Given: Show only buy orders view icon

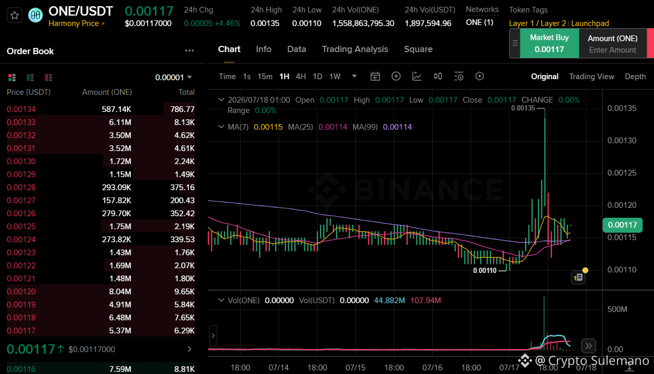Looking at the screenshot, I should click(30, 78).
